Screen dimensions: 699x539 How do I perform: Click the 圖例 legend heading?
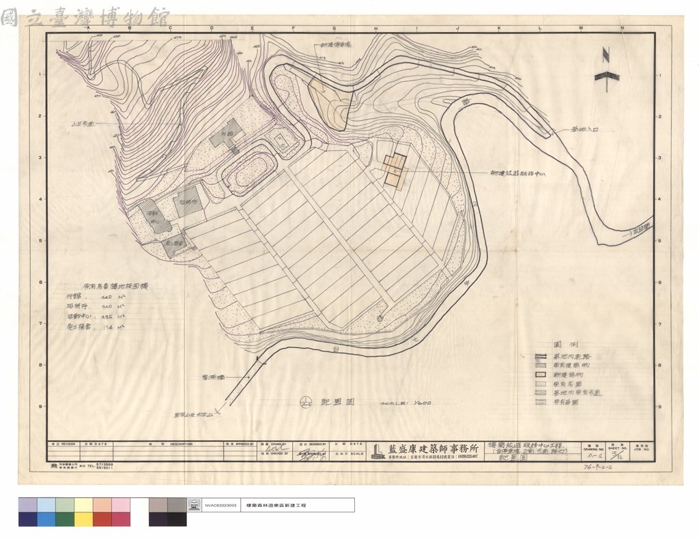565,345
